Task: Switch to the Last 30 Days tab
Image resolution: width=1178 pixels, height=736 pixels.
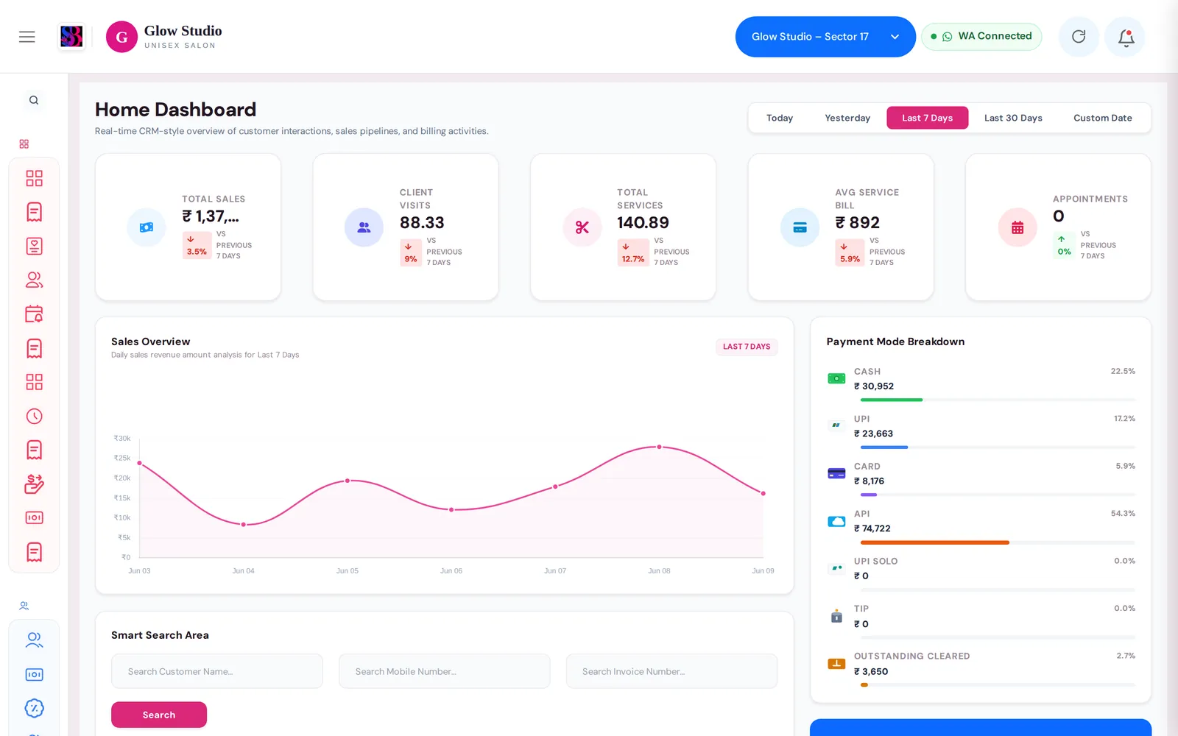Action: 1013,118
